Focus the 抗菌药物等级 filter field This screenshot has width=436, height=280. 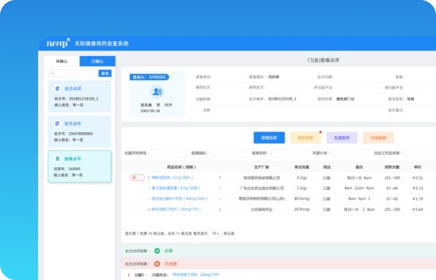click(169, 153)
